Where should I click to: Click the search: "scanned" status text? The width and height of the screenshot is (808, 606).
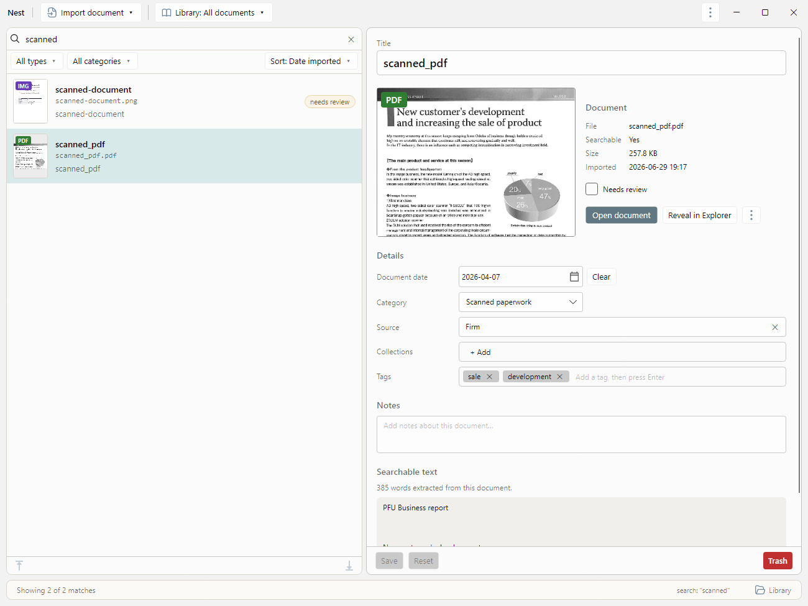tap(703, 590)
